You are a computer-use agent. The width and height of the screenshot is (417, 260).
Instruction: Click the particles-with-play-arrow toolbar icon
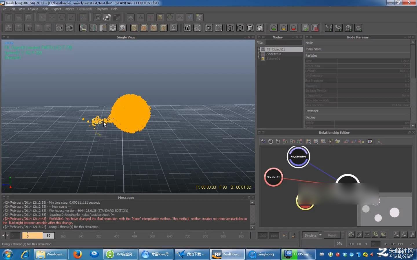click(x=329, y=28)
